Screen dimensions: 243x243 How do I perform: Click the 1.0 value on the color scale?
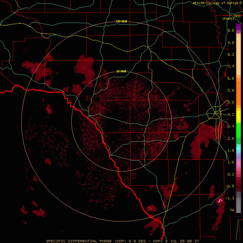tap(231, 162)
